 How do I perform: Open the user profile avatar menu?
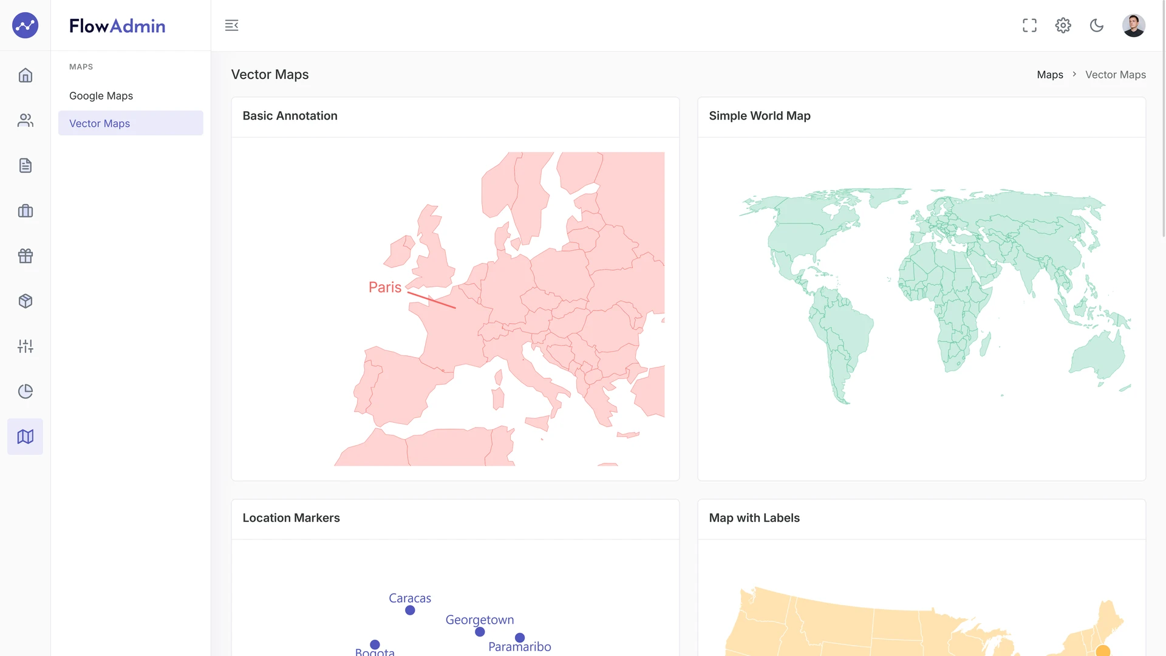[x=1133, y=26]
